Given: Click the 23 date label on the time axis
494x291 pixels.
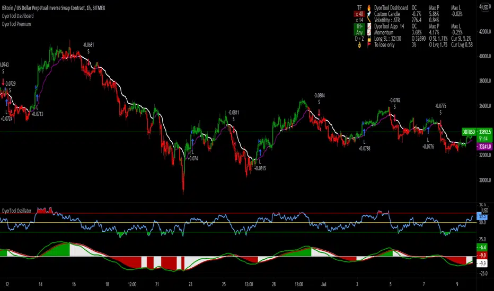Looking at the screenshot, I should 190,285.
